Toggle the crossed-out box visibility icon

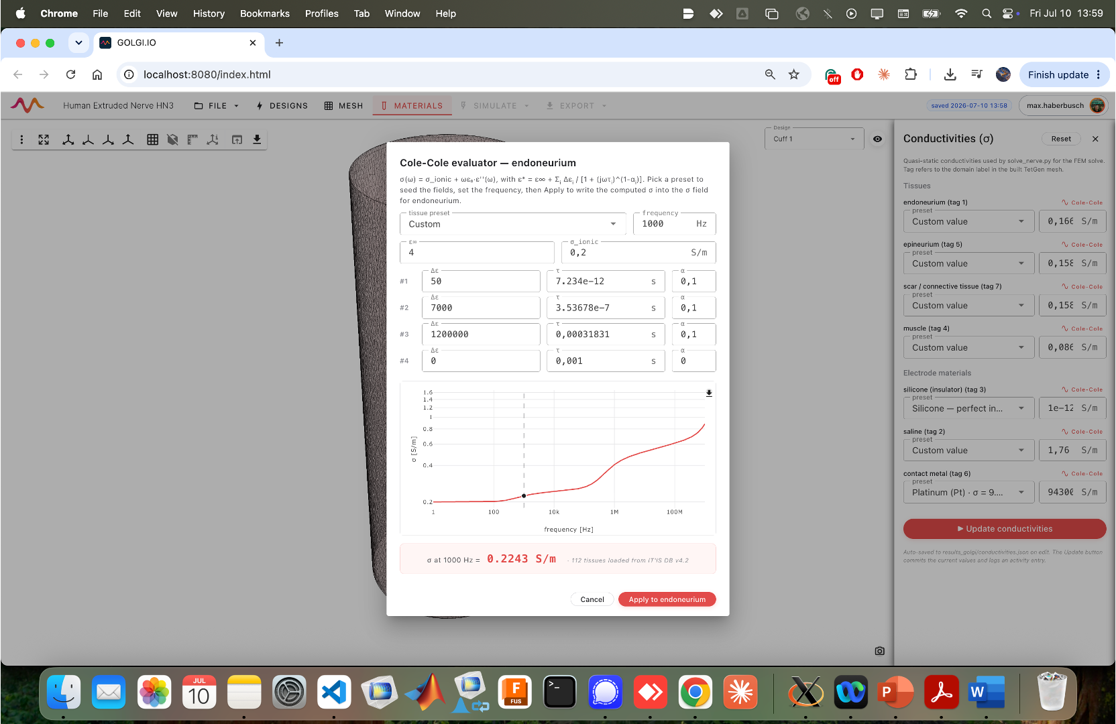pyautogui.click(x=172, y=139)
